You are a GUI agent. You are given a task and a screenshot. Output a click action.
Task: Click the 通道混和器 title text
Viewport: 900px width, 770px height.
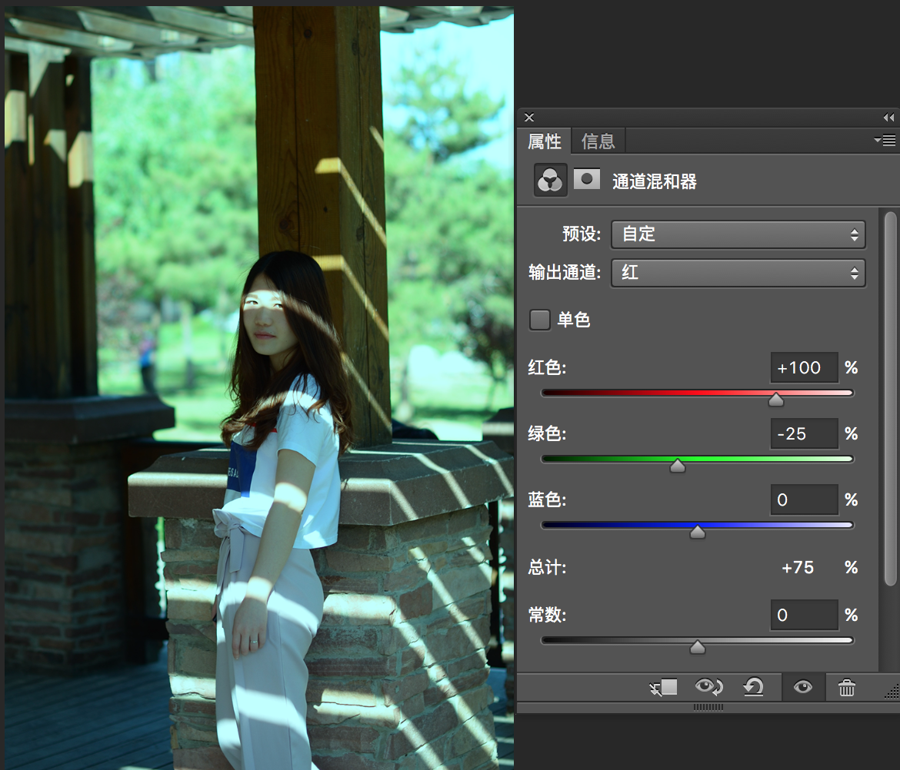(655, 182)
